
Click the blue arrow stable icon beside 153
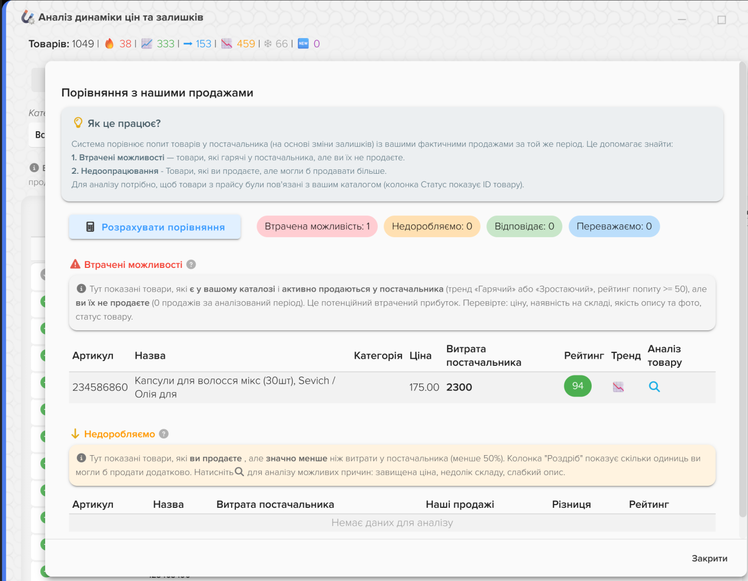188,44
